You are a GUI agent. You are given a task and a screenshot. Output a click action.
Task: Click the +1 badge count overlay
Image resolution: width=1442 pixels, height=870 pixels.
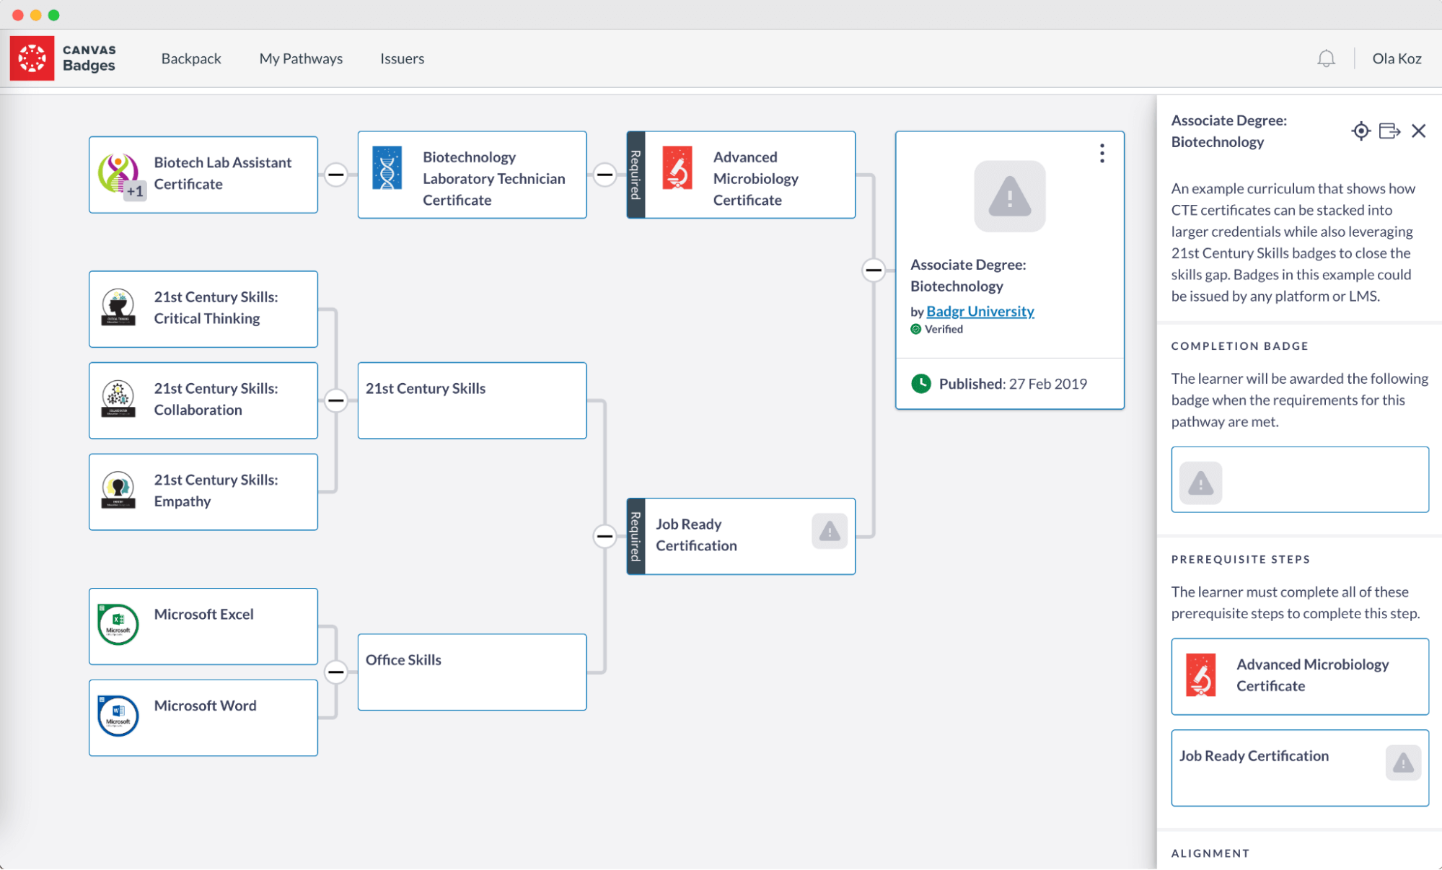135,191
